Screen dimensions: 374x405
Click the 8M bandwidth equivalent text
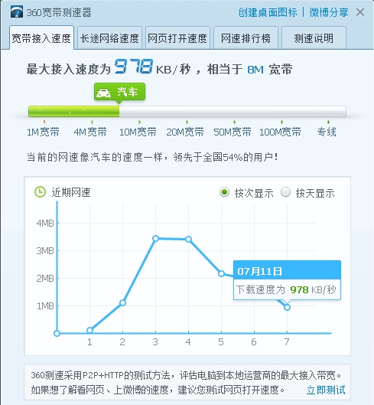[255, 70]
